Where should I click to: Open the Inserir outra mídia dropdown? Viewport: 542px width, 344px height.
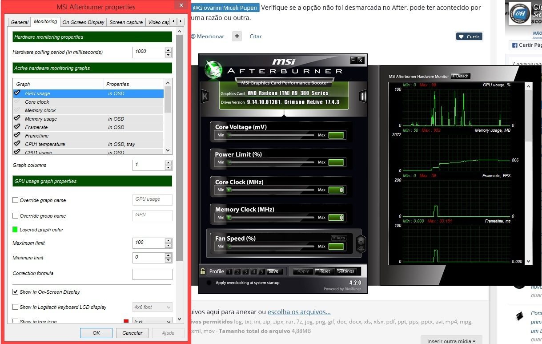[451, 341]
